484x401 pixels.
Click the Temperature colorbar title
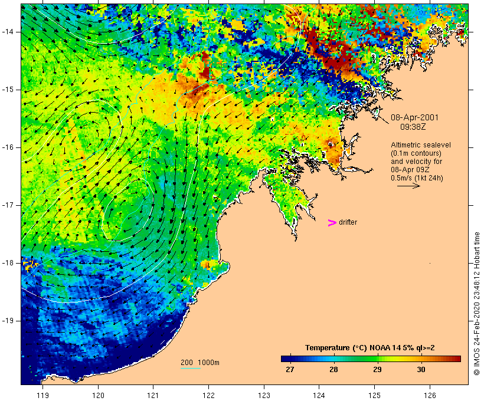(x=370, y=348)
